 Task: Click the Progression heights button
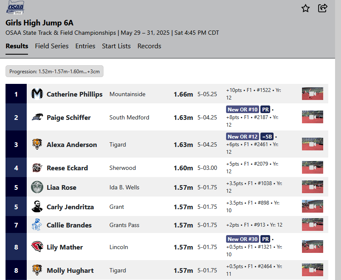[54, 72]
